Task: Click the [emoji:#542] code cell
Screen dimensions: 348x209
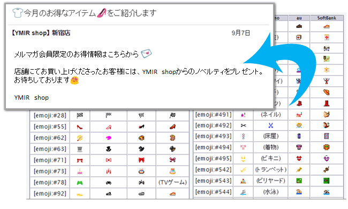Action: click(x=213, y=170)
